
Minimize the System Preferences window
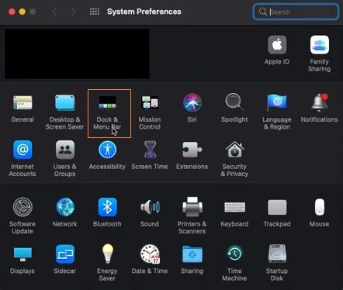point(23,12)
